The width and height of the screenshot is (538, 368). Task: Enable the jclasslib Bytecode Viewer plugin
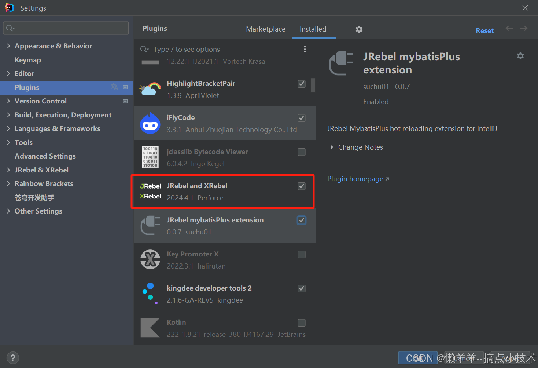point(302,152)
